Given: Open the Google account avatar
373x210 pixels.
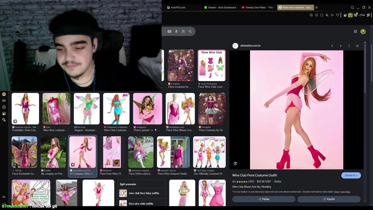Looking at the screenshot, I should [363, 32].
